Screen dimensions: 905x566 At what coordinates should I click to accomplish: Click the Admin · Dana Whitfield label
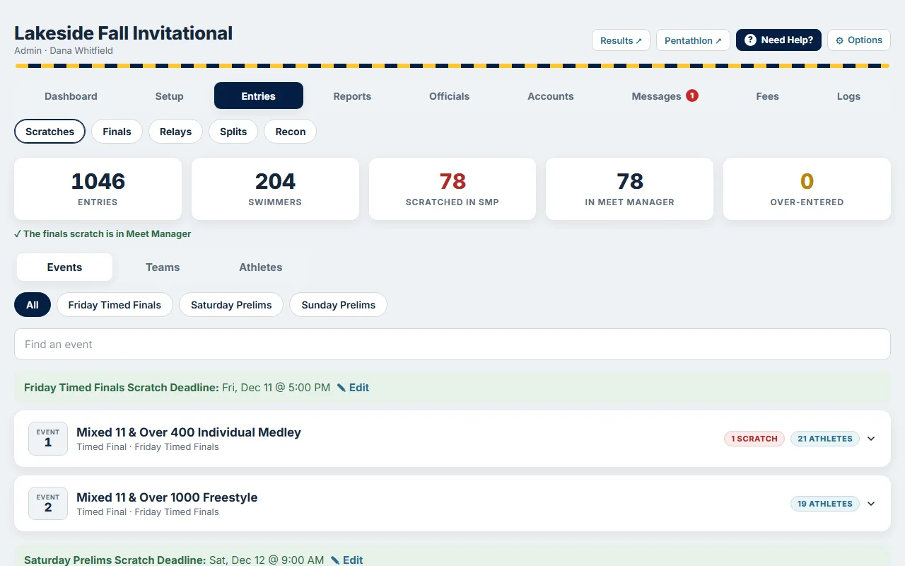[64, 51]
